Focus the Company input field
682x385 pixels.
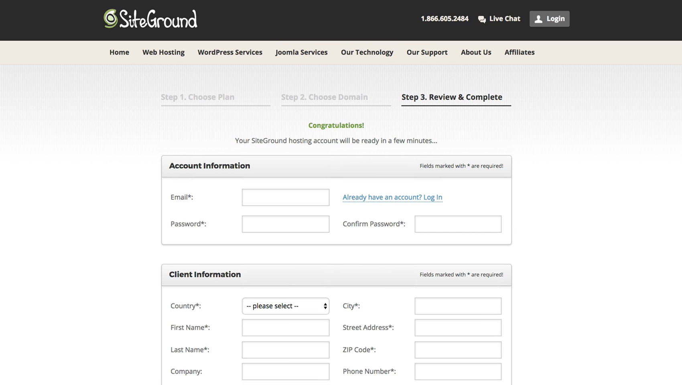coord(286,371)
